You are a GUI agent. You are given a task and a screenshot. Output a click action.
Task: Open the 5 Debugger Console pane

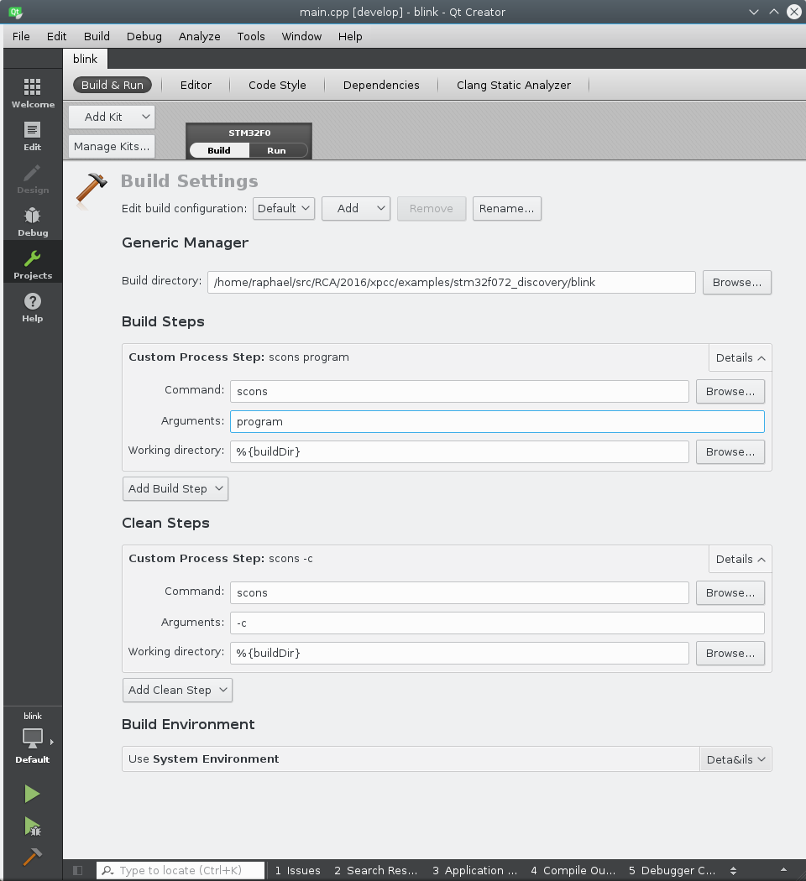pos(672,870)
